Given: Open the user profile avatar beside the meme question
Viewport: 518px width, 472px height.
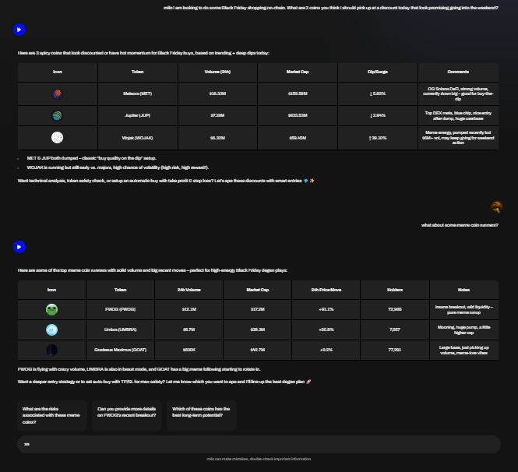Looking at the screenshot, I should point(496,207).
